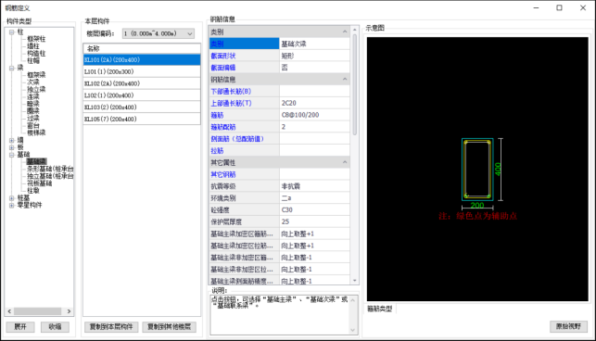Click 截面形状 value 矩形

click(x=314, y=56)
